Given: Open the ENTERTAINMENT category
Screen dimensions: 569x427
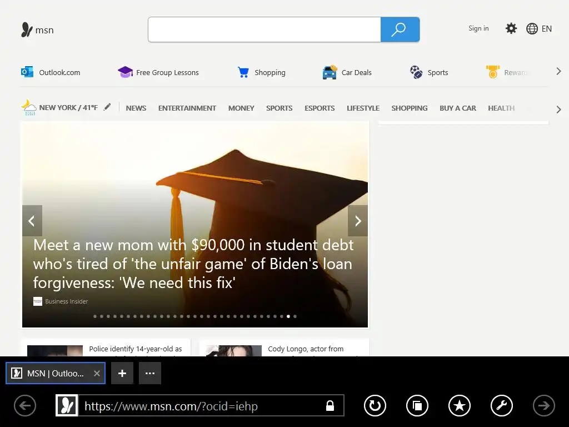Looking at the screenshot, I should pos(187,108).
